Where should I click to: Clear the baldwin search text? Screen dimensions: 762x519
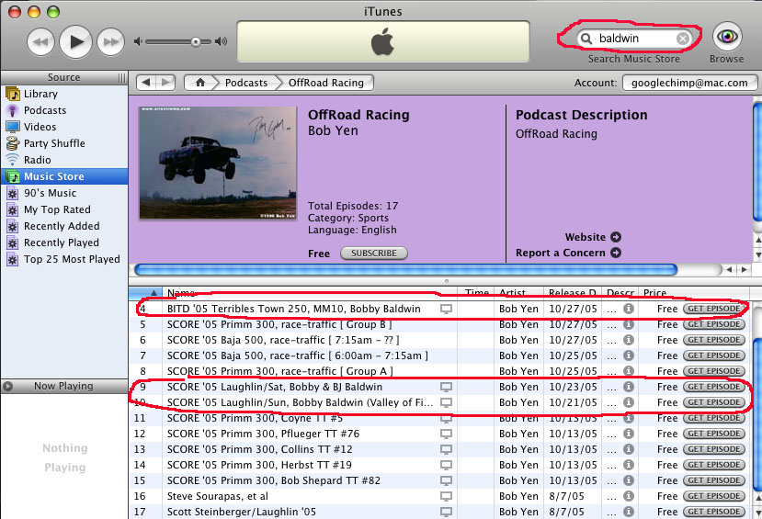[683, 39]
